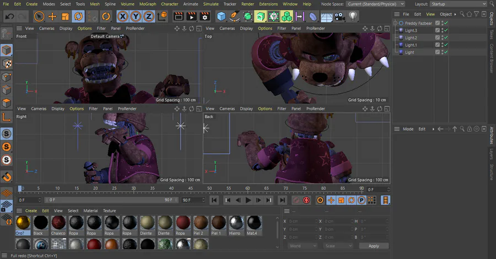Open Material manager hamburger menu
Viewport: 496px width, 259px height.
[19, 211]
